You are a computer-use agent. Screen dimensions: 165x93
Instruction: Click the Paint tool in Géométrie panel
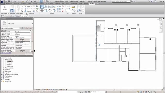(37, 9)
